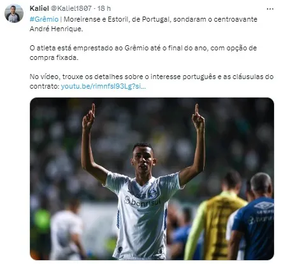281x264 pixels.
Task: Open the #Grêmio hashtag
Action: (44, 19)
